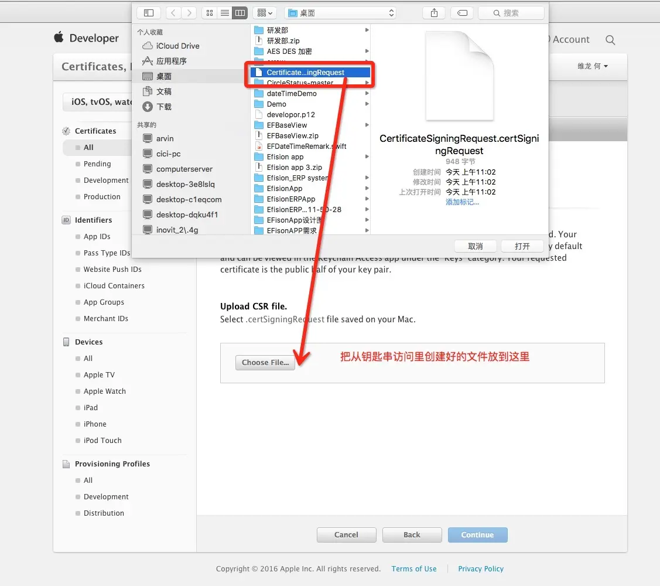Toggle the Finder sidebar view button
660x586 pixels.
[x=149, y=13]
